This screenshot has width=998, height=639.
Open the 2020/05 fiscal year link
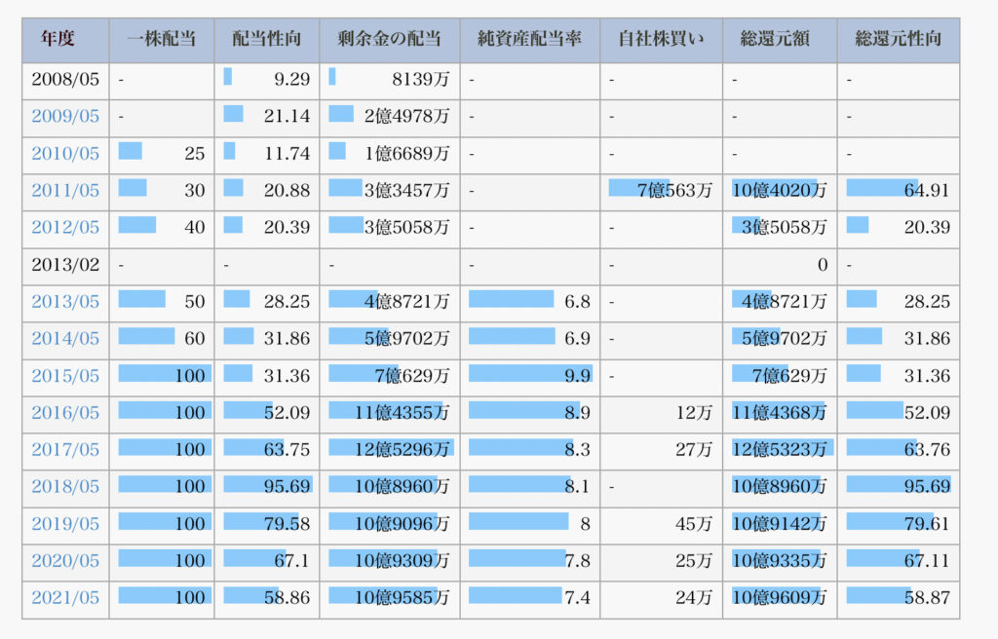65,560
